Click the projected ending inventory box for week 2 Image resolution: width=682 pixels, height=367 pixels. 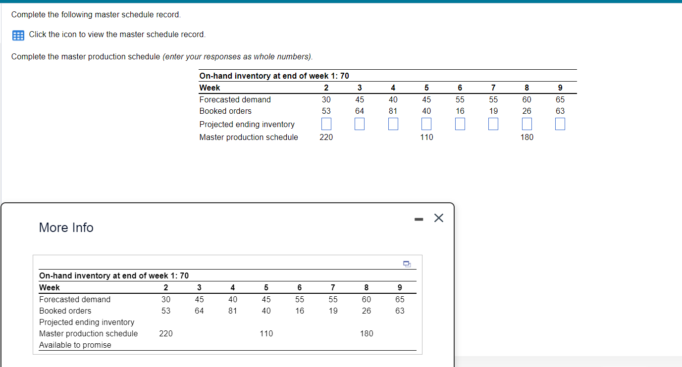(326, 124)
